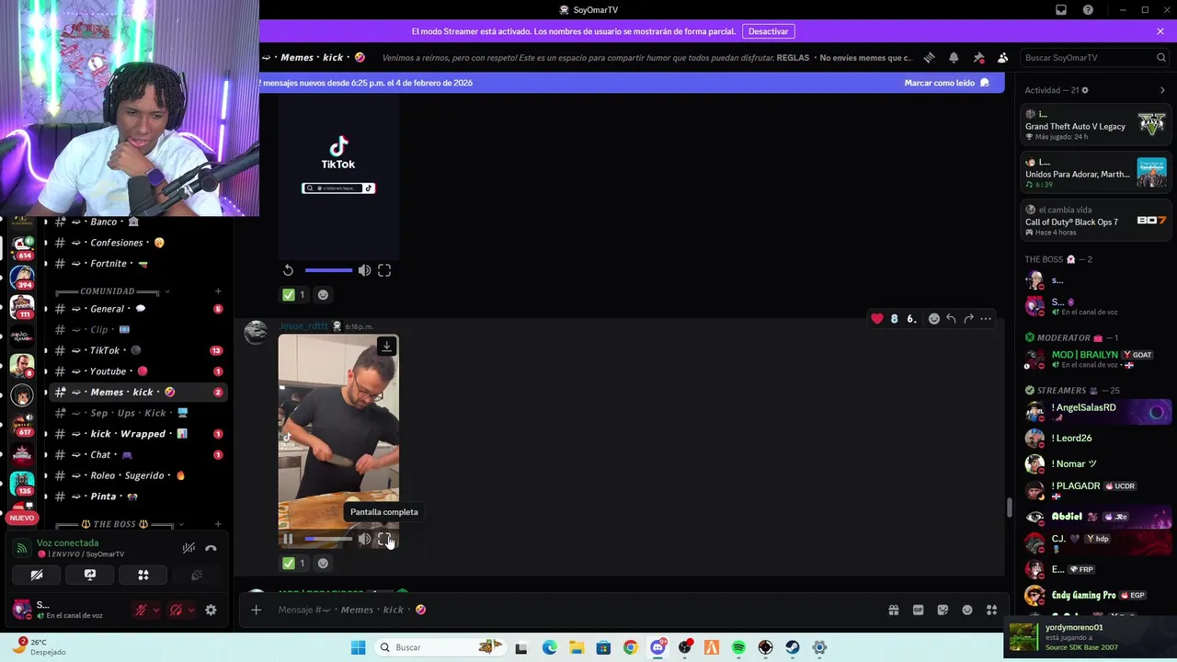
Task: Enter fullscreen on the upper TikTok video
Action: tap(384, 270)
